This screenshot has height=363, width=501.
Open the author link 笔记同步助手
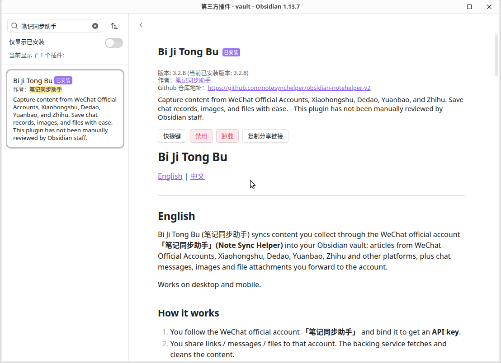tap(193, 80)
